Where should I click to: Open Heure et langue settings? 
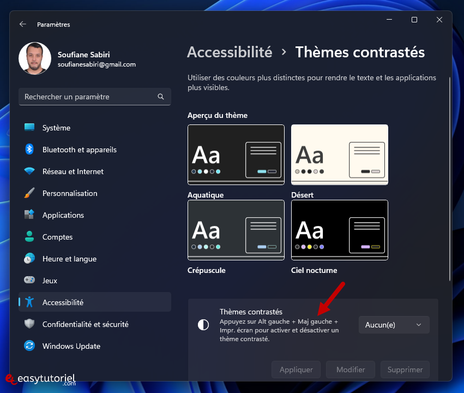tap(95, 259)
